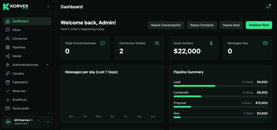Click the Admin User label
The image size is (277, 130).
click(x=21, y=124)
